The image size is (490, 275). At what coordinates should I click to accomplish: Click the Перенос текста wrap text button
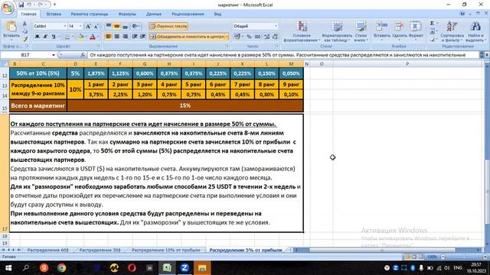(x=168, y=26)
